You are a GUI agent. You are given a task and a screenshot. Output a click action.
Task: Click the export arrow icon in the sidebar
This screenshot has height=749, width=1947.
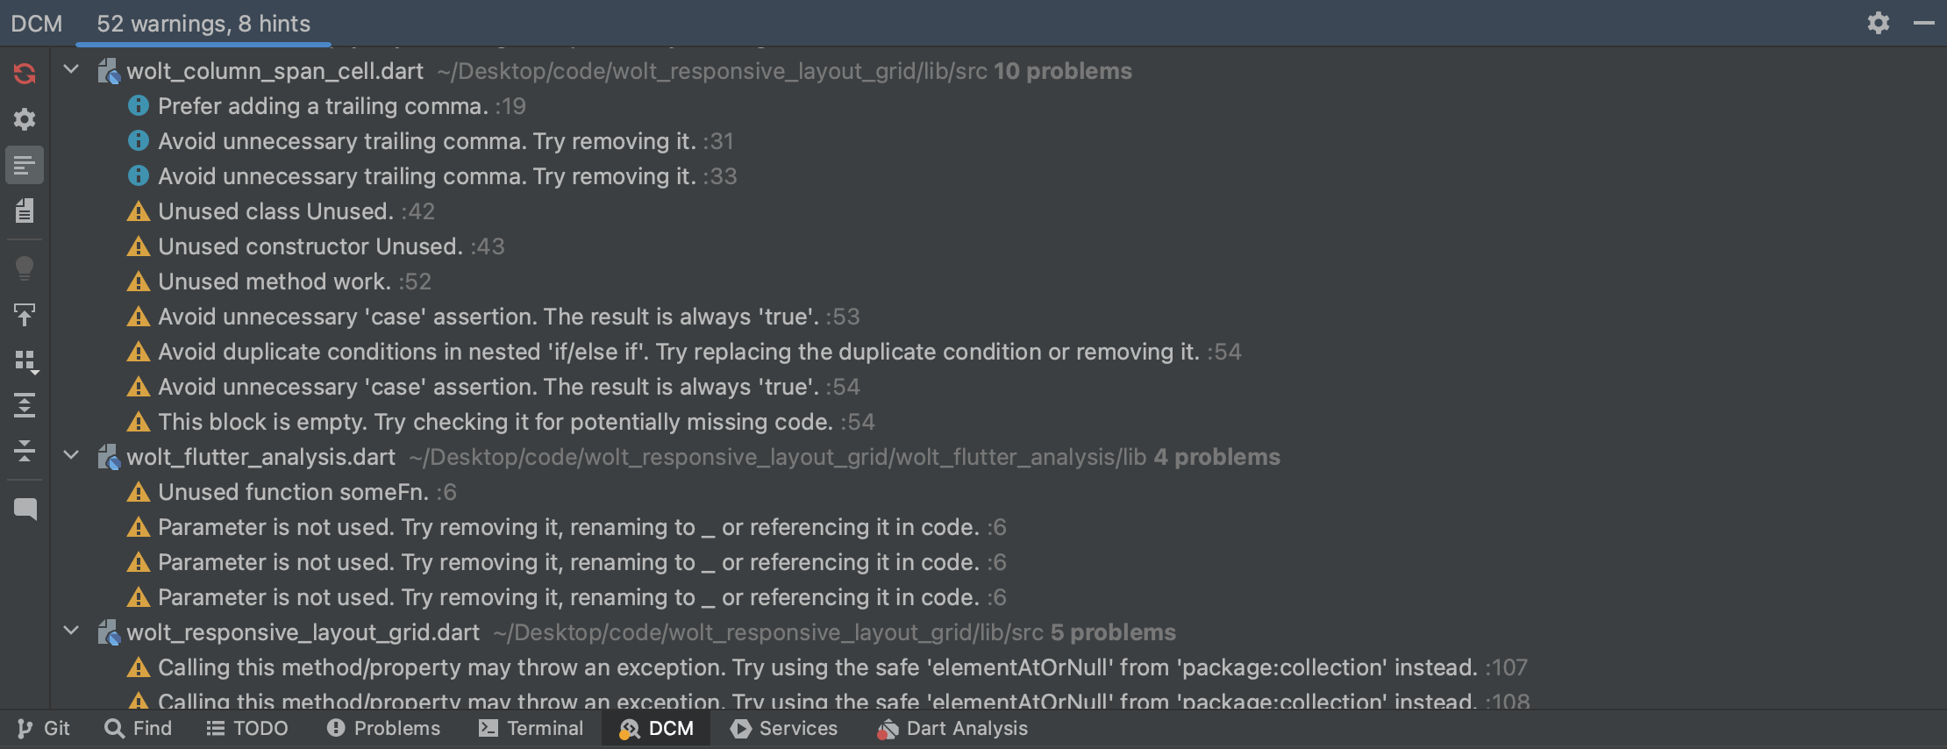coord(25,314)
